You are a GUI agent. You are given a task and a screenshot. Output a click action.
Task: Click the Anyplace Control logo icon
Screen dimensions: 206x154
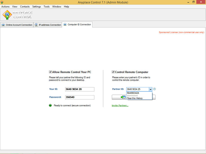pos(7,15)
